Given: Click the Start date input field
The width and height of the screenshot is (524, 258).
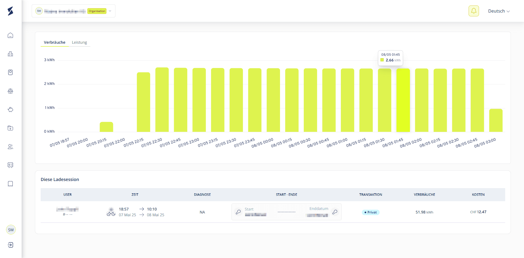Looking at the screenshot, I should (255, 212).
